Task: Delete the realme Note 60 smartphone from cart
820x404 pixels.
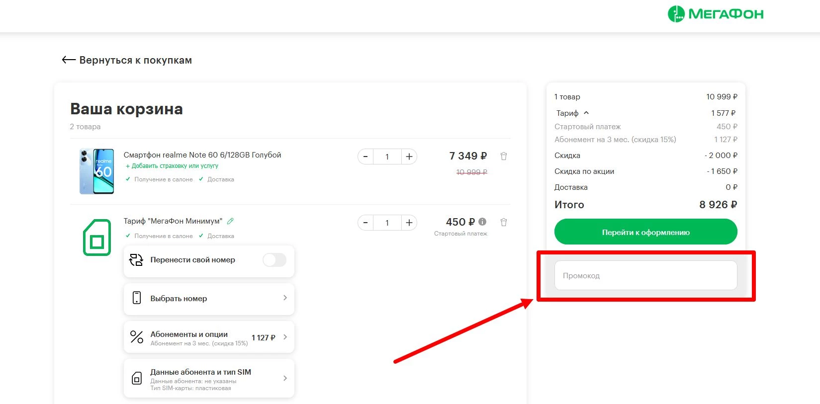Action: point(503,157)
